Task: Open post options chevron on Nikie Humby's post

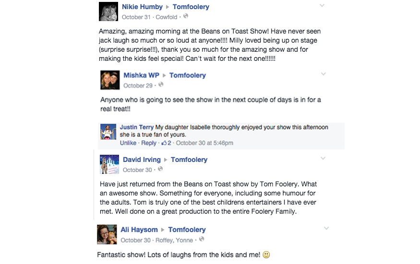Action: [x=322, y=6]
